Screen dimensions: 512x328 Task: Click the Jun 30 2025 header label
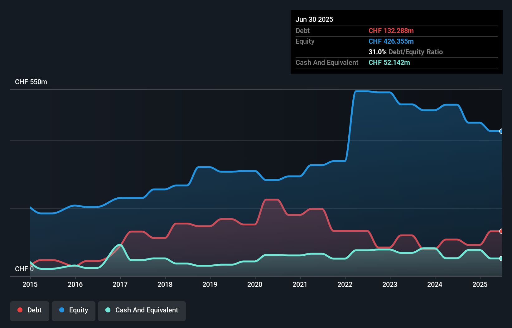click(314, 19)
